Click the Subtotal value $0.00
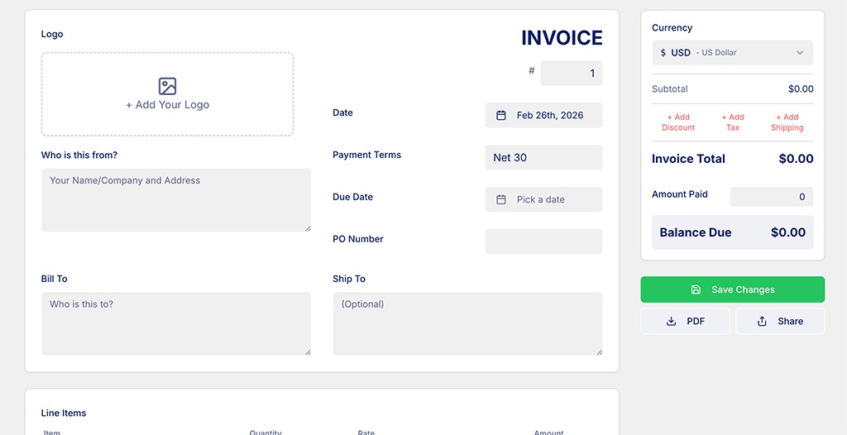The image size is (847, 435). point(801,89)
